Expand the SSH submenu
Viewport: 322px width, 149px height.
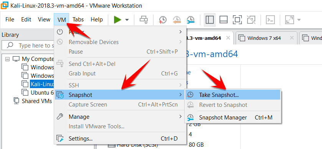coord(120,85)
